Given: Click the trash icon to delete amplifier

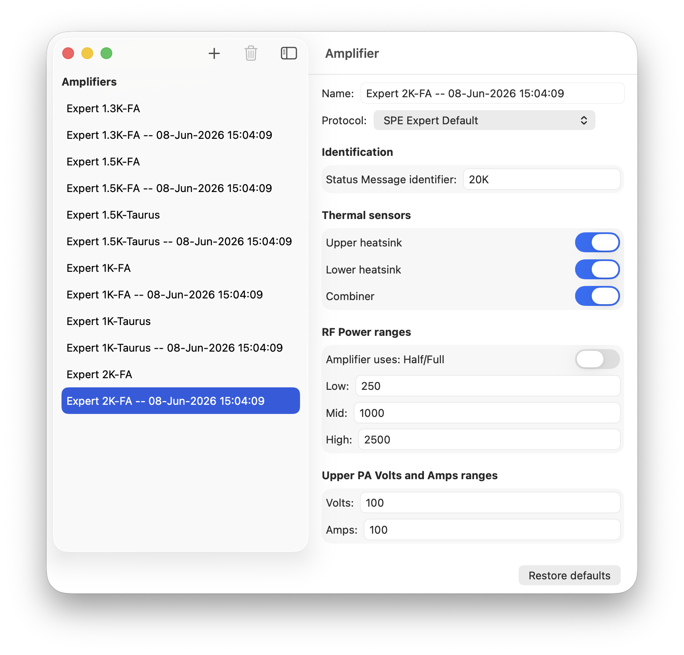Looking at the screenshot, I should (x=251, y=53).
